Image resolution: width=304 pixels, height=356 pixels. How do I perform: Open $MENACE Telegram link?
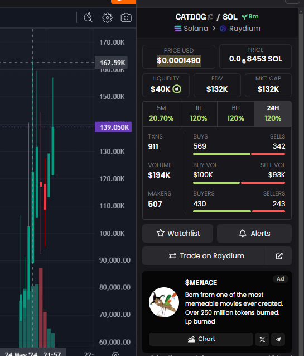pyautogui.click(x=278, y=339)
